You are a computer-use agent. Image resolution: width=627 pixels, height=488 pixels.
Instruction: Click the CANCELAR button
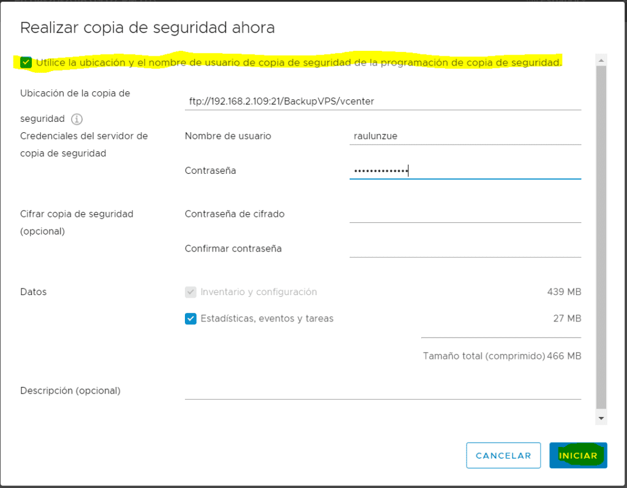pos(503,455)
